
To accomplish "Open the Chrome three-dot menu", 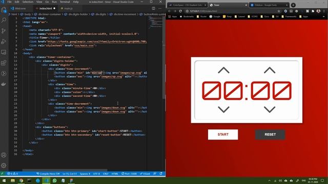I will [324, 11].
